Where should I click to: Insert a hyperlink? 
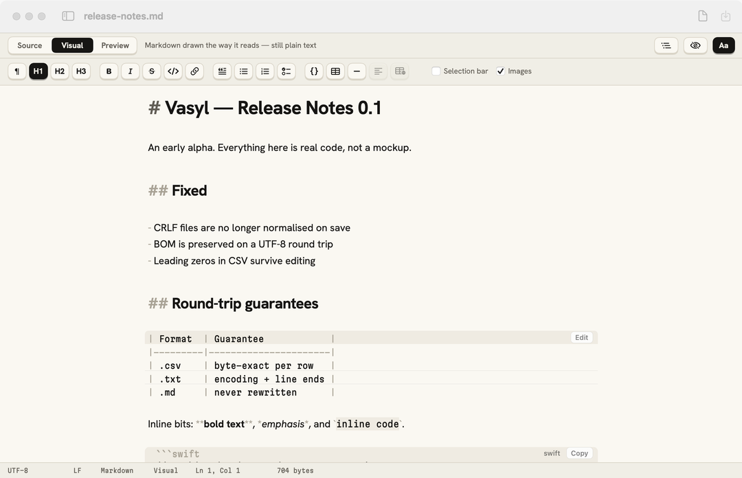click(x=194, y=71)
